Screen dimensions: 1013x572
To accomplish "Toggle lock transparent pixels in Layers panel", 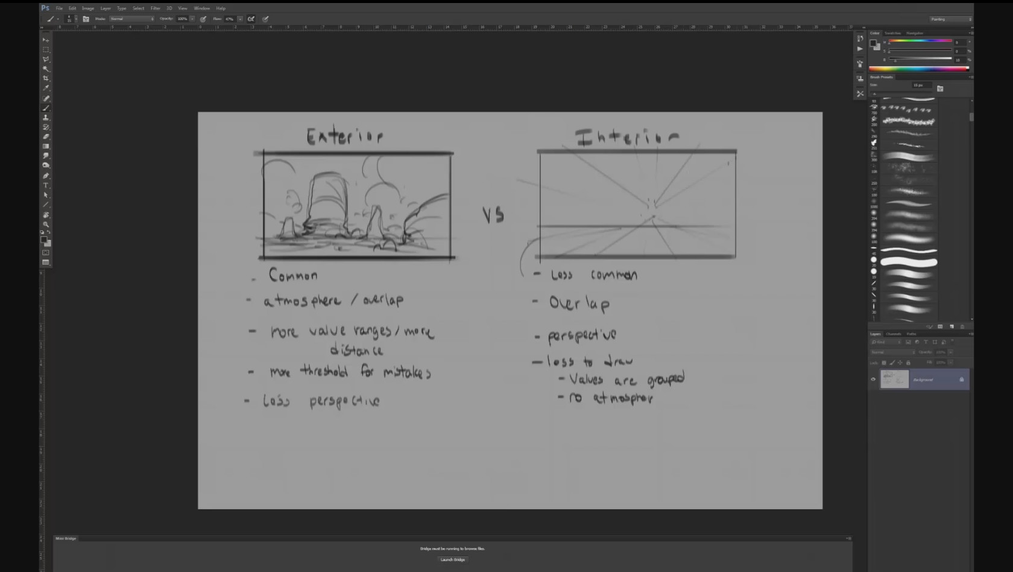I will tap(884, 363).
